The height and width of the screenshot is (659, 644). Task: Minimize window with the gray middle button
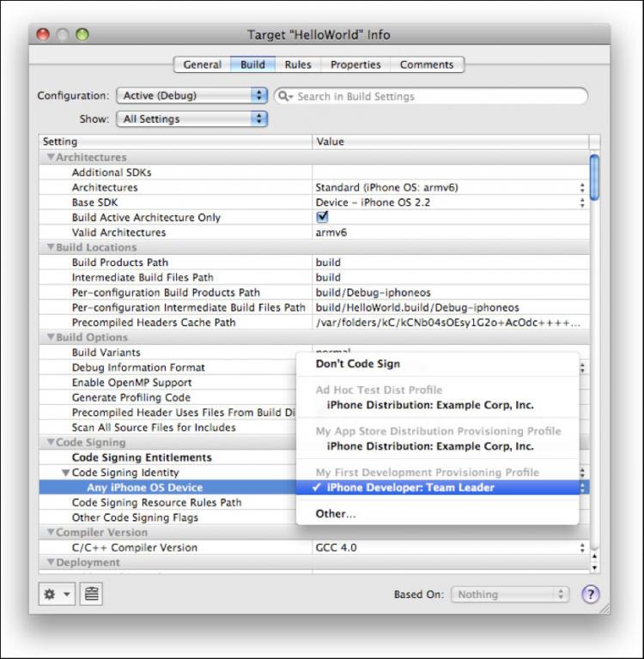click(x=63, y=34)
